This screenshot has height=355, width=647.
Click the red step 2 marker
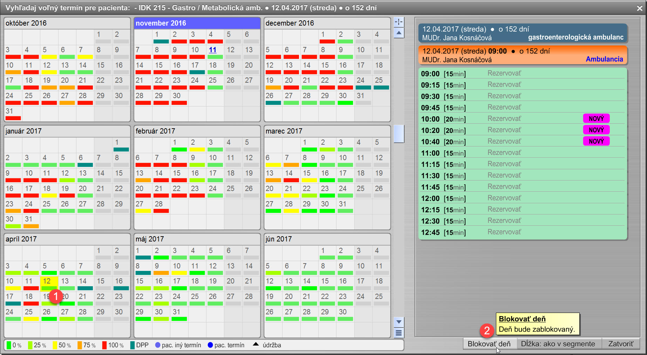pos(486,330)
